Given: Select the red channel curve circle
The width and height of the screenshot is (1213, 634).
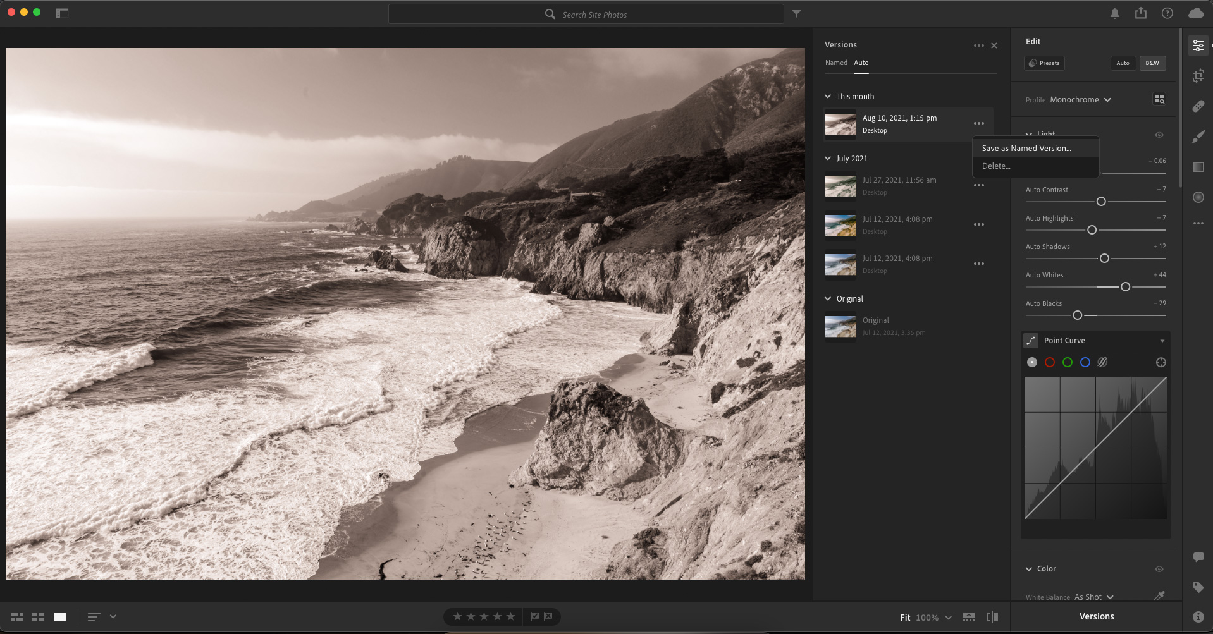Looking at the screenshot, I should tap(1050, 362).
